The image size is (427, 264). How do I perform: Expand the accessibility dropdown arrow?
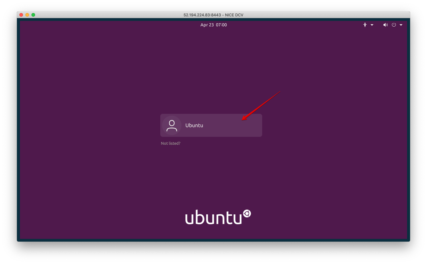(x=372, y=25)
